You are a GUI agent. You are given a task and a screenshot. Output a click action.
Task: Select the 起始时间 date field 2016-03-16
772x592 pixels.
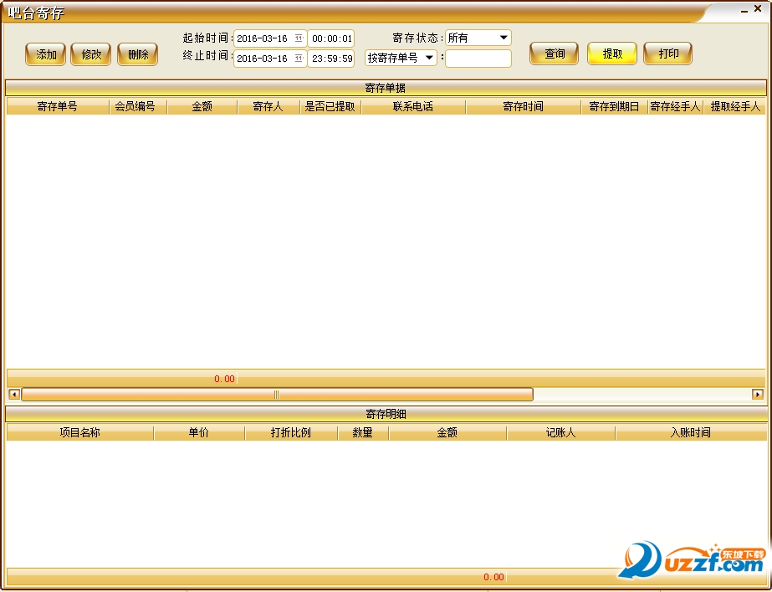point(270,38)
